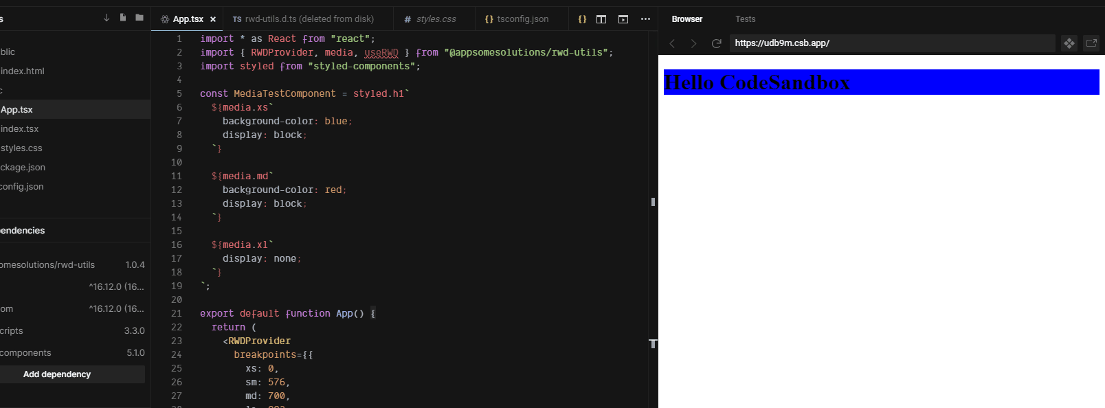This screenshot has width=1105, height=408.
Task: Click line number 21 in the gutter
Action: click(x=177, y=314)
